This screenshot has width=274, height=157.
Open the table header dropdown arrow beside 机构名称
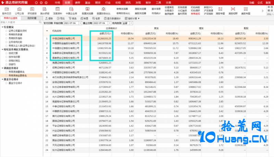point(47,31)
